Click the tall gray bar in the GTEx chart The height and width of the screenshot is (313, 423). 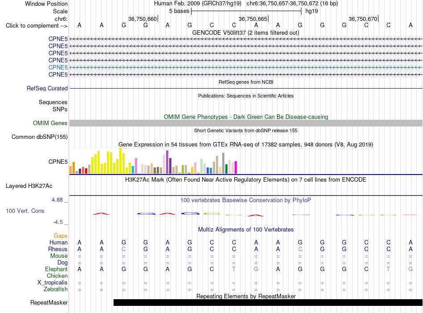[224, 163]
